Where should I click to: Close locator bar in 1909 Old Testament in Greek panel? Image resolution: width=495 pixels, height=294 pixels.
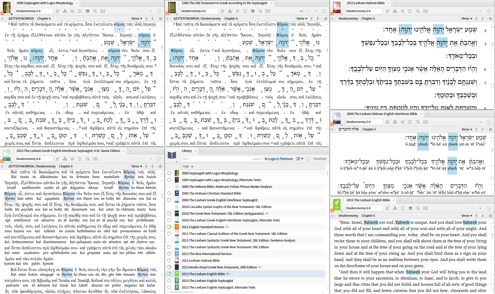tap(326, 19)
